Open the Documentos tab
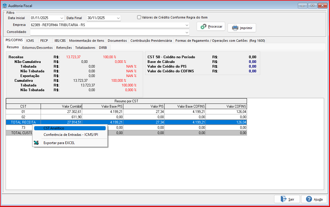This screenshot has width=330, height=207. tap(117, 41)
